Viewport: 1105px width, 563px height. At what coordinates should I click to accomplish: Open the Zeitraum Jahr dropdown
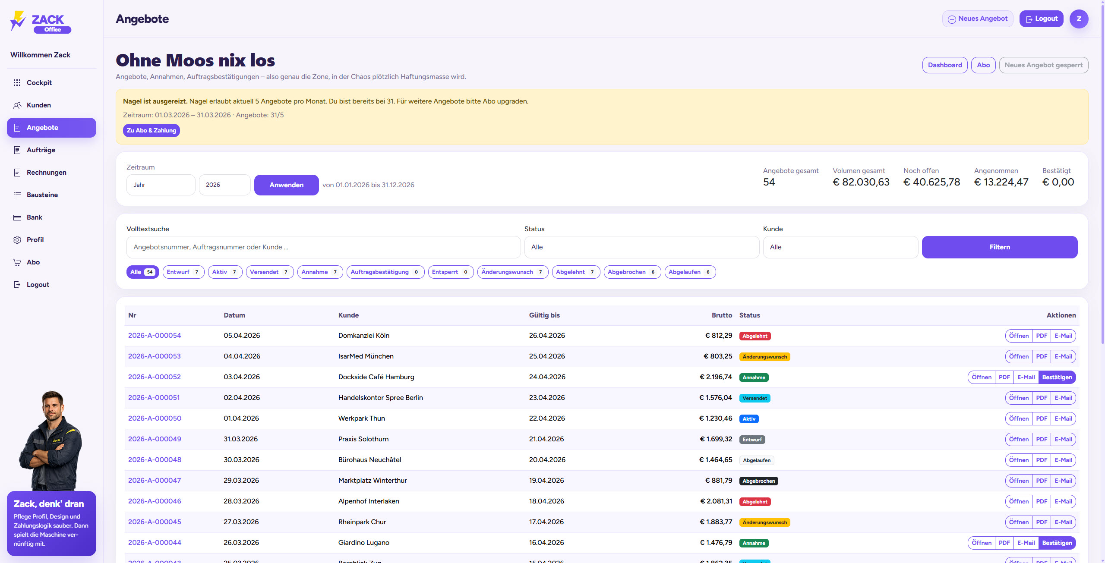(161, 185)
